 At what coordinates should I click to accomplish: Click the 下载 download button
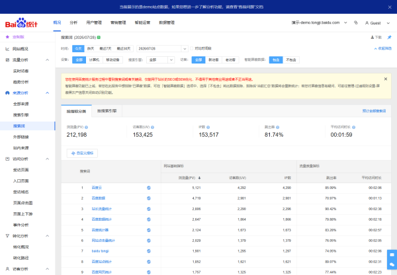click(x=376, y=38)
